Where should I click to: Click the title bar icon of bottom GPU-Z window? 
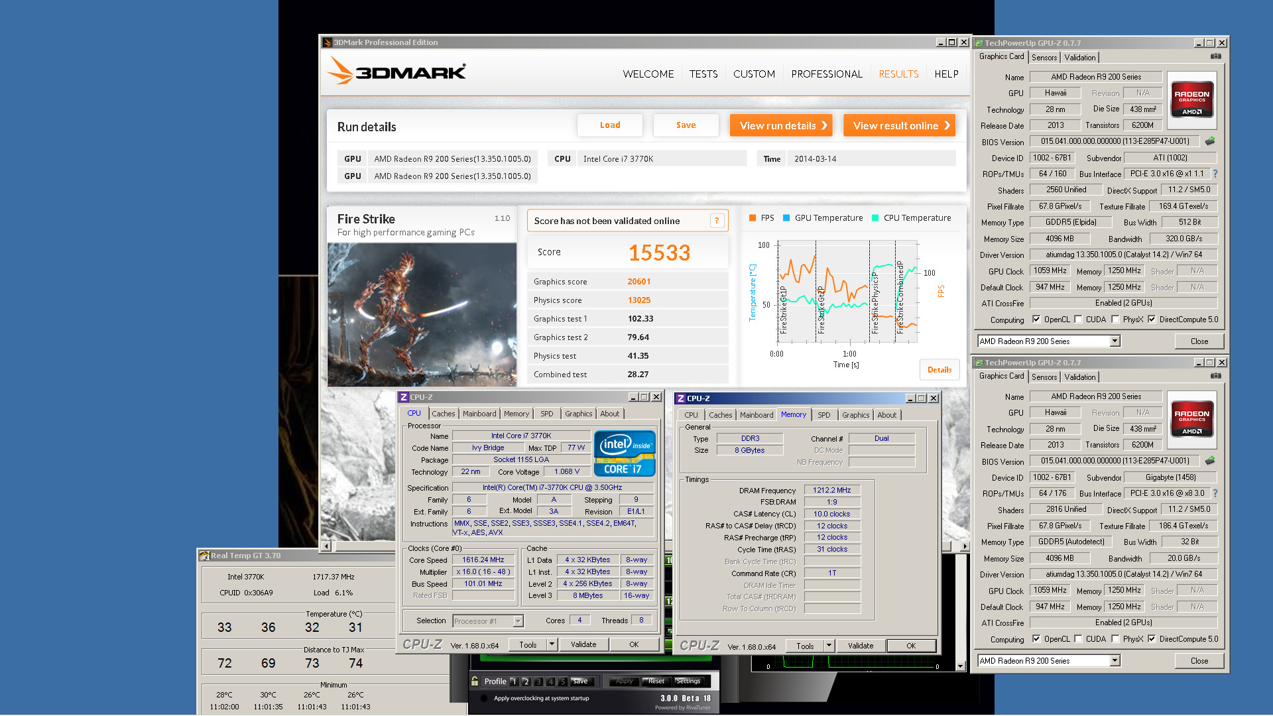click(979, 363)
